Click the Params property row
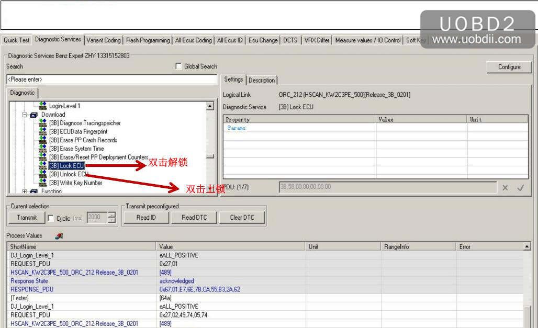The height and width of the screenshot is (328, 538). pyautogui.click(x=375, y=128)
